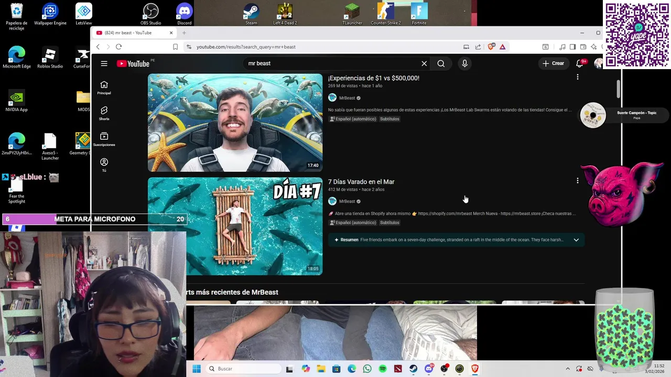Click the Crear button
Screen dimensions: 671x377
click(x=554, y=63)
